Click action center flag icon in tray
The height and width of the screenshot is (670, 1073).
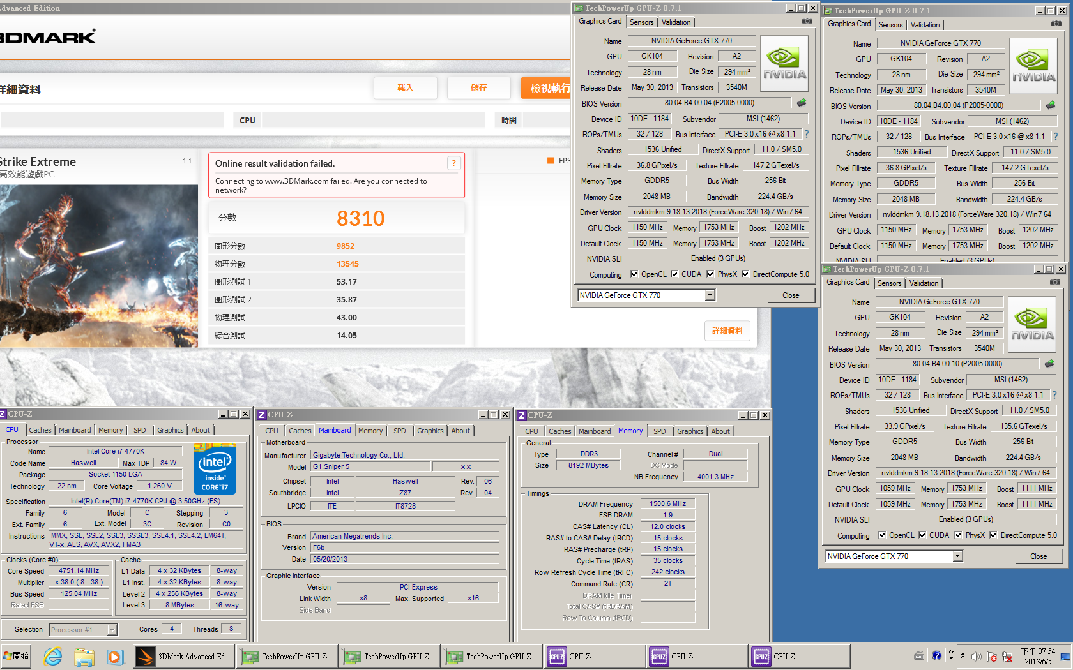pos(992,656)
